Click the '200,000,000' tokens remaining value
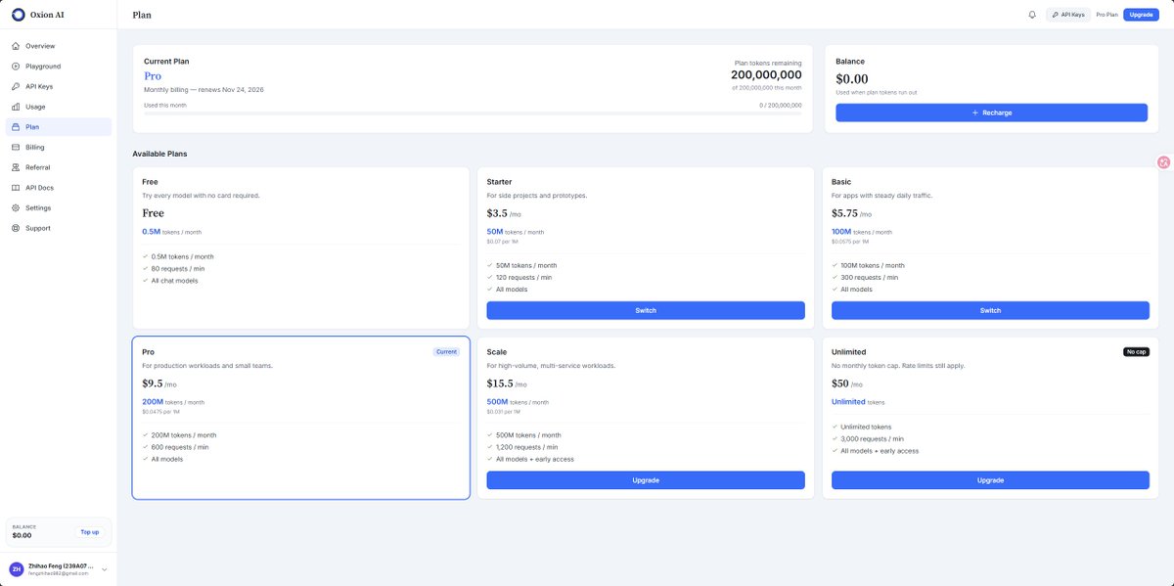The height and width of the screenshot is (586, 1174). point(766,75)
